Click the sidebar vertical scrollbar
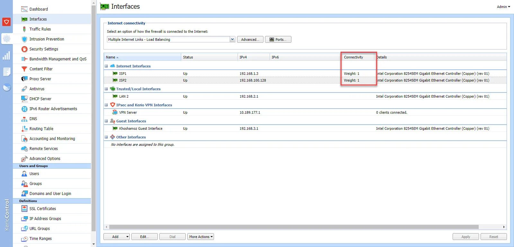514x247 pixels. 93,118
